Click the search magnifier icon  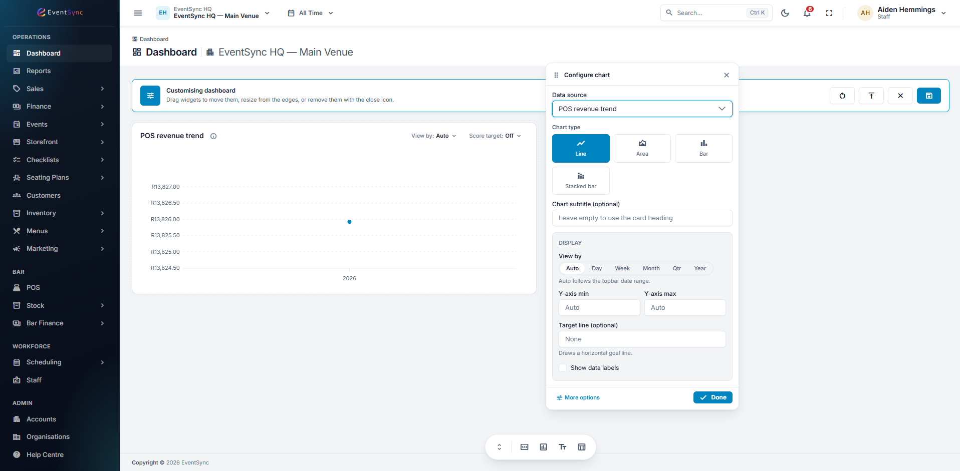click(x=669, y=13)
